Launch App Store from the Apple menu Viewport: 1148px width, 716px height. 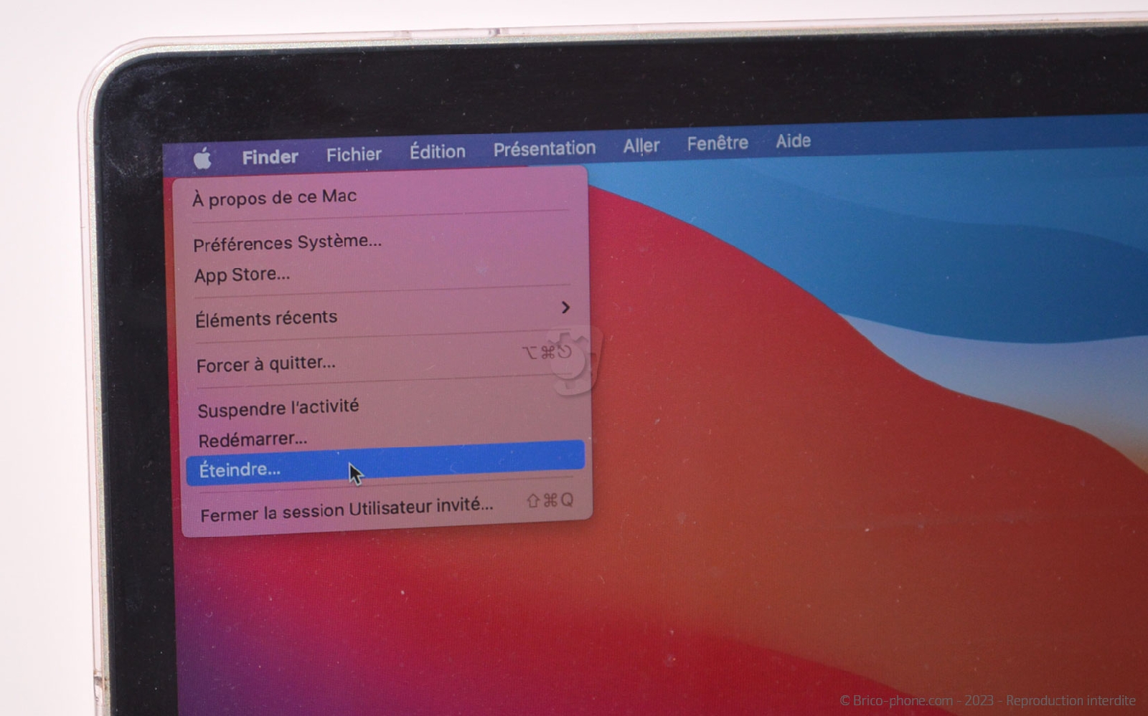point(242,275)
